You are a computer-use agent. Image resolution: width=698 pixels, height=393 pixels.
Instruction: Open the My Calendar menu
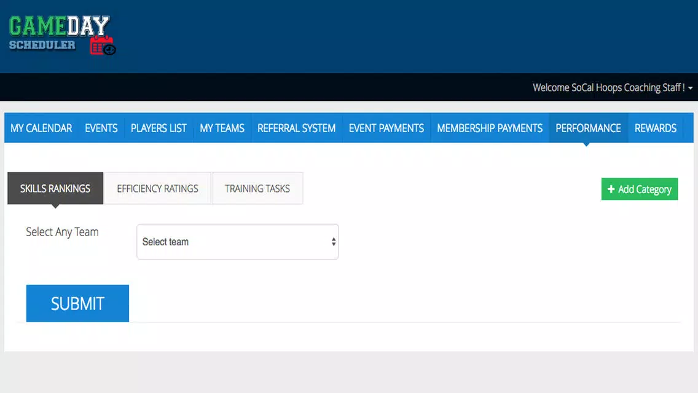coord(41,129)
